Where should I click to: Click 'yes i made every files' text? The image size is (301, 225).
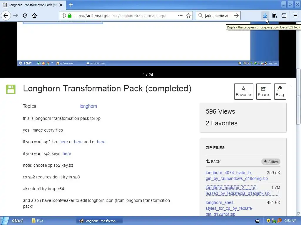click(43, 130)
